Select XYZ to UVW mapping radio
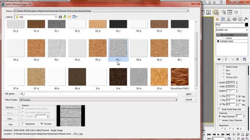 coord(224,77)
